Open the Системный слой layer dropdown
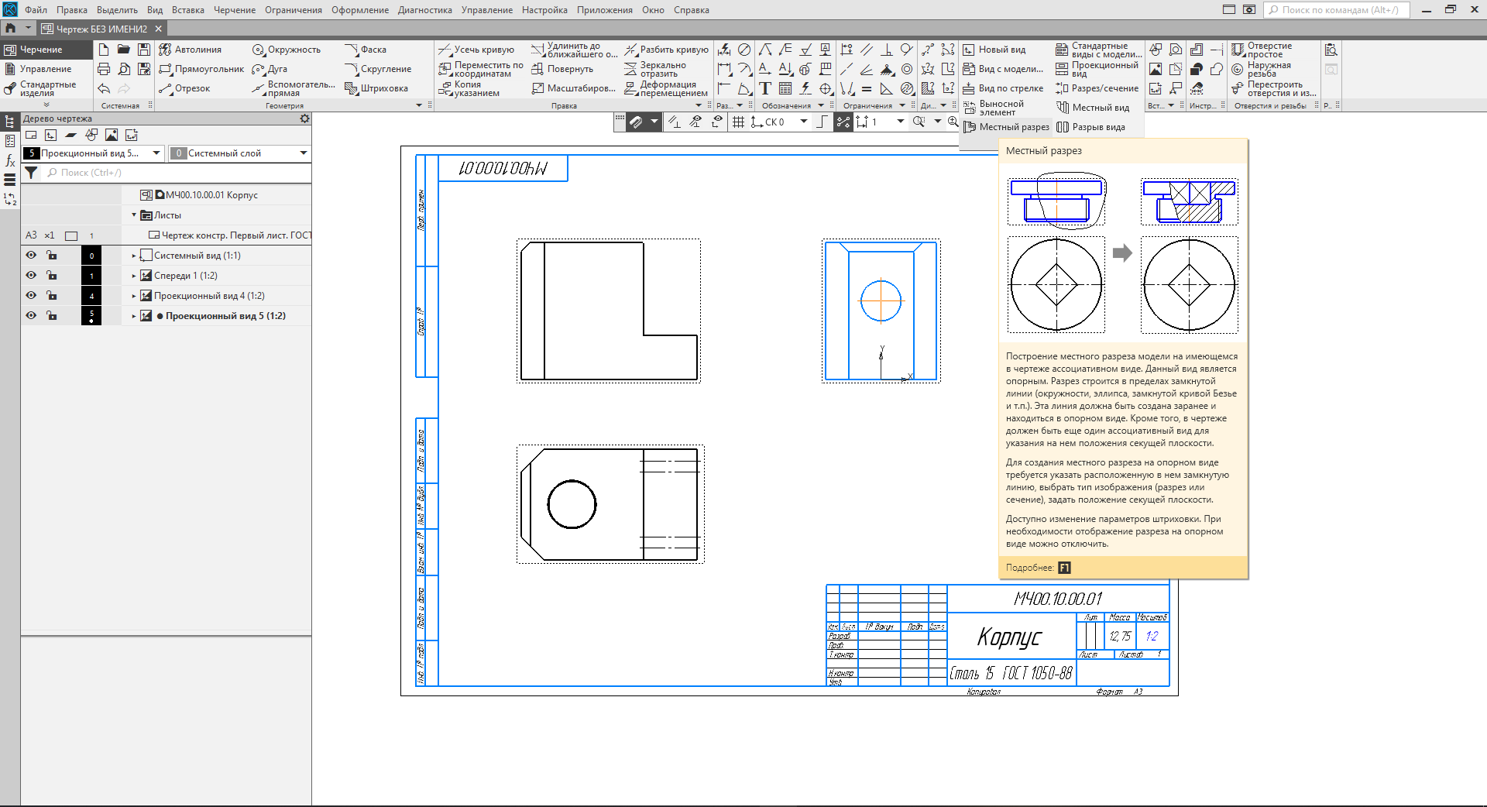Viewport: 1487px width, 807px height. pyautogui.click(x=304, y=153)
